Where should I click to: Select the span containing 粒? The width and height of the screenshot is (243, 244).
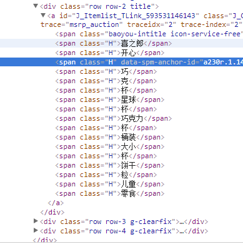pyautogui.click(x=106, y=175)
